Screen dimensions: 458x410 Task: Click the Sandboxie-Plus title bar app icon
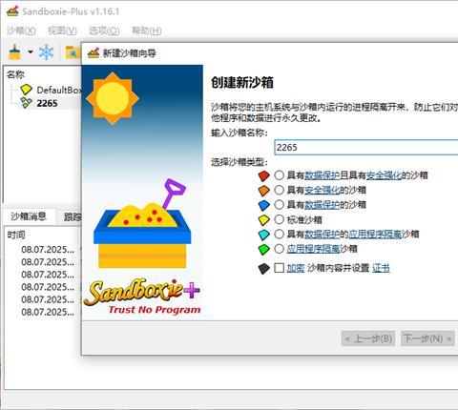[12, 11]
